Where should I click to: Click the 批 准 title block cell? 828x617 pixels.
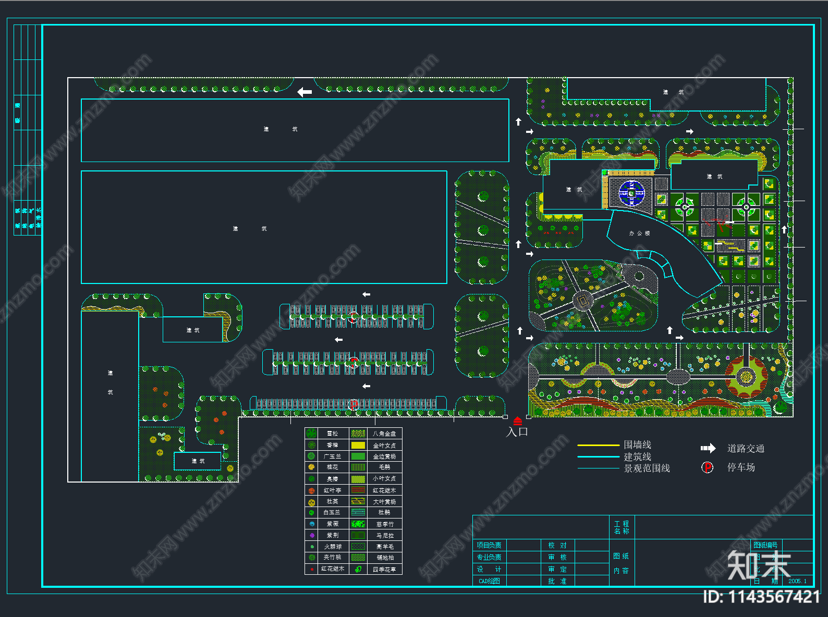(x=557, y=581)
